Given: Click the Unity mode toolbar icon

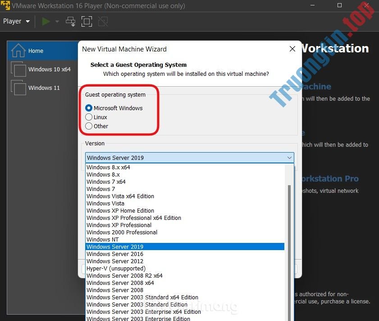Looking at the screenshot, I should tap(103, 21).
